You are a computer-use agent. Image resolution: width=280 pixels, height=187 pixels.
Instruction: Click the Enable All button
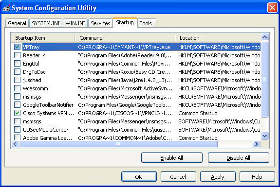171,158
